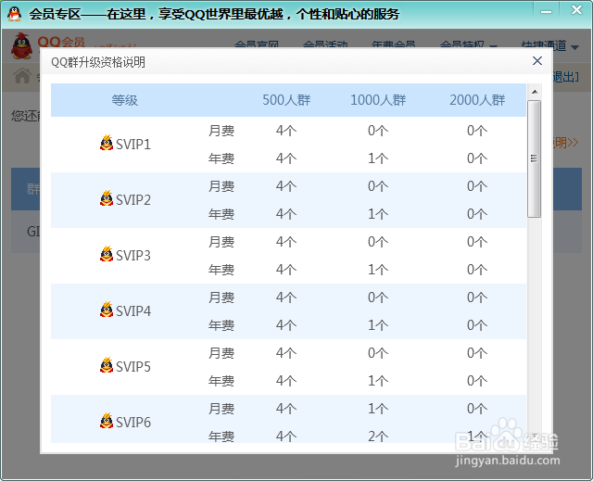Click the QQ penguin icon in title bar
The height and width of the screenshot is (481, 593).
point(15,14)
